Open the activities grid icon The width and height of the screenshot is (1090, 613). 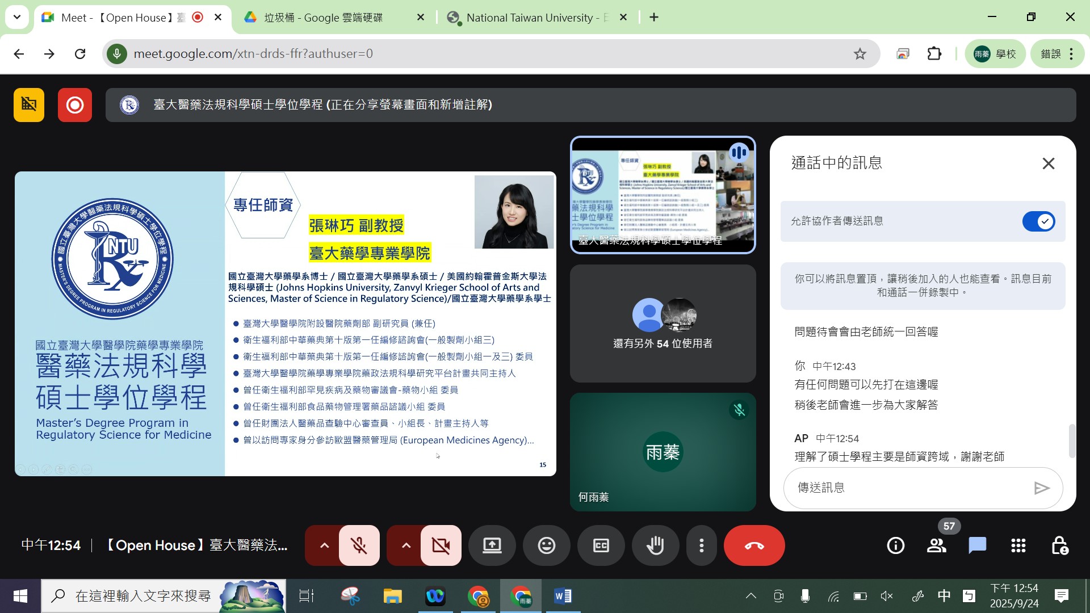pyautogui.click(x=1018, y=545)
